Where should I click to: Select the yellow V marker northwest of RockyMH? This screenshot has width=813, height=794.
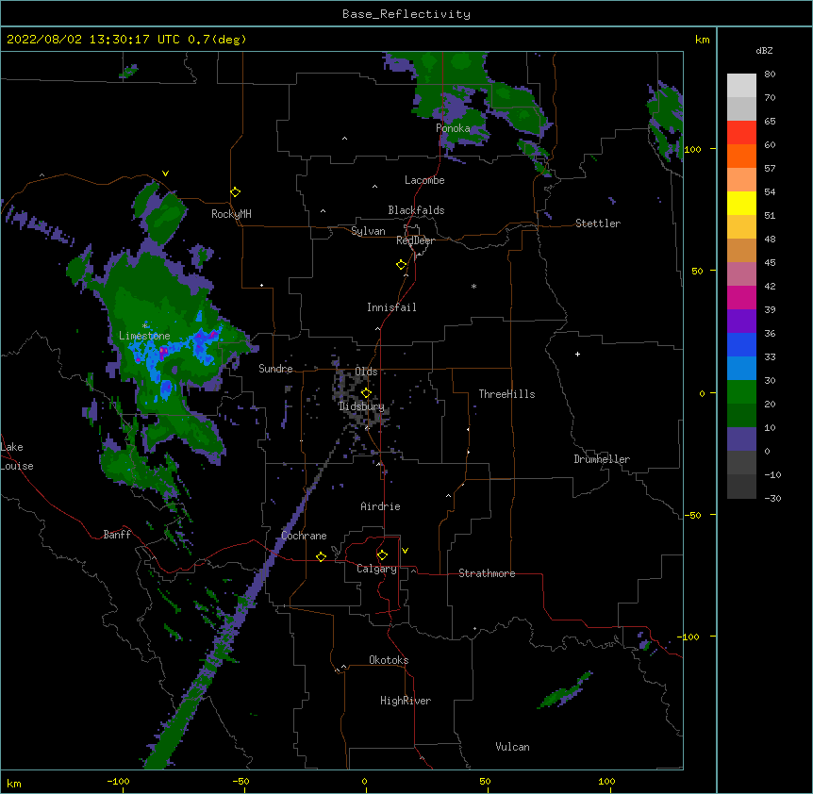pos(165,174)
